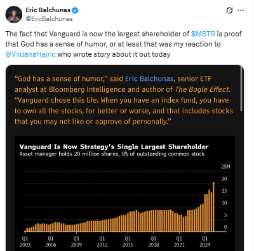The image size is (254, 251).
Task: Open the three-dot more options menu
Action: tap(241, 10)
